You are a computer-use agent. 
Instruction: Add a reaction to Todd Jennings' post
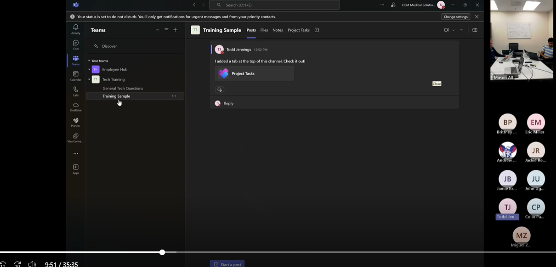tap(220, 89)
